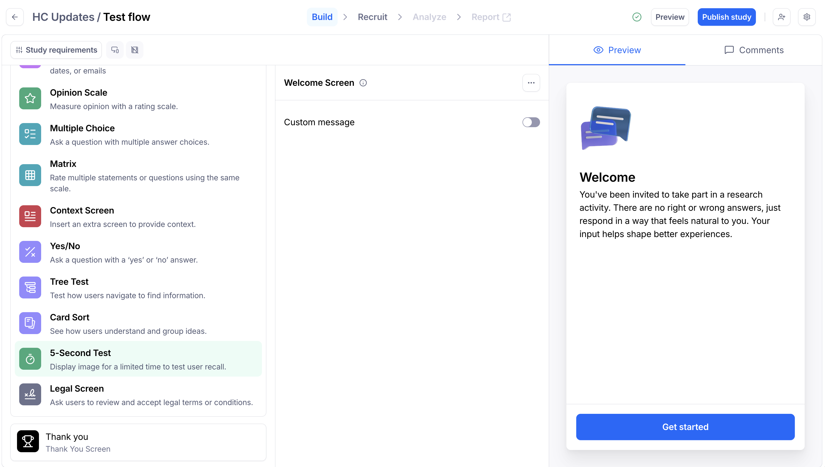This screenshot has width=825, height=467.
Task: Click the hide-panel icon beside Study requirements
Action: [135, 50]
